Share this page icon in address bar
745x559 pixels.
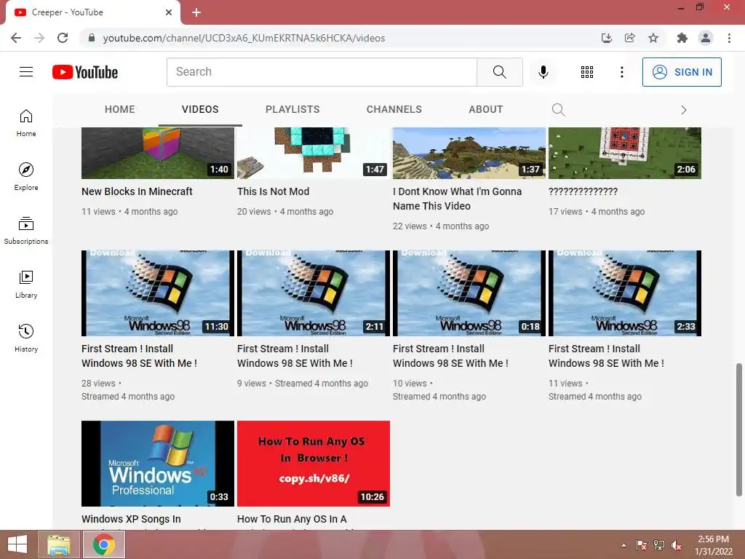(x=630, y=38)
